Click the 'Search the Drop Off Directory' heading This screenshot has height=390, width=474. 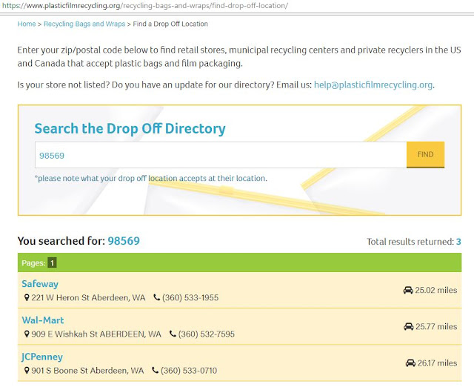click(x=130, y=128)
